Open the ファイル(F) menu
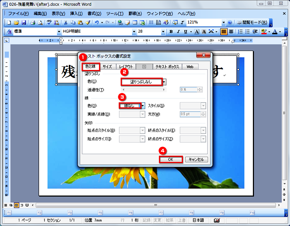Viewport: 290px width, 226px height. pos(19,14)
